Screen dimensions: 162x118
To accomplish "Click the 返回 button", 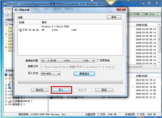I will click(104, 90).
